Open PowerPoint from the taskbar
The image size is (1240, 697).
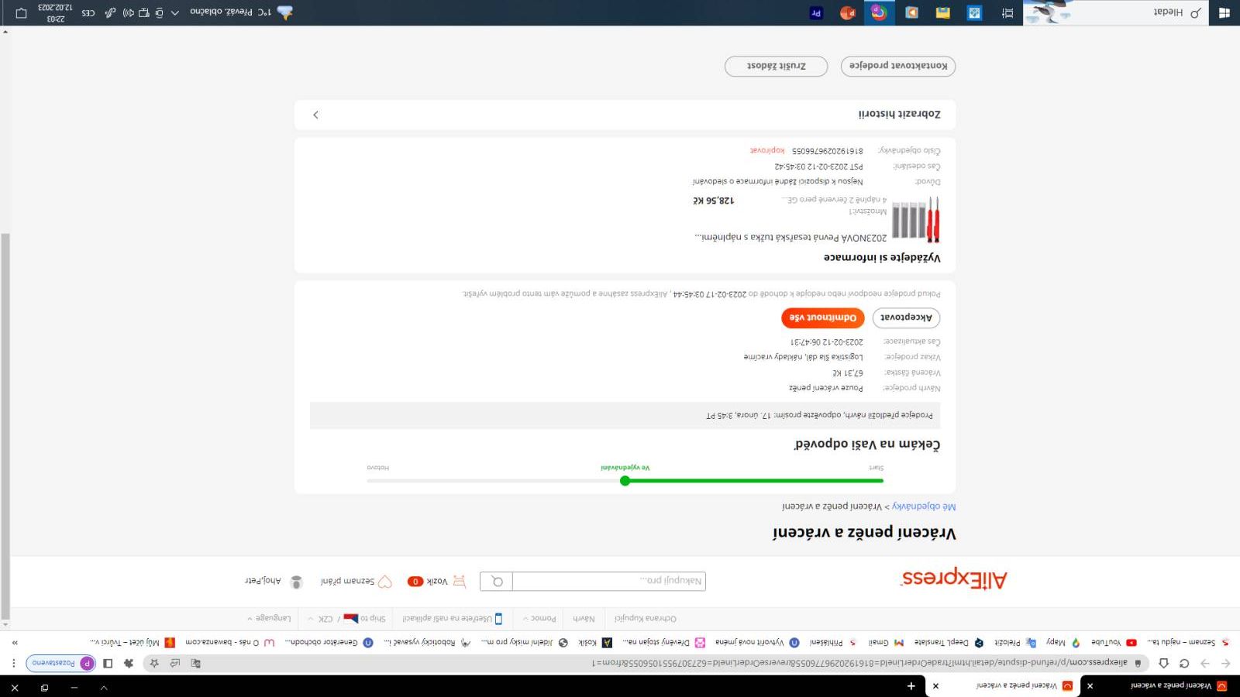pos(847,12)
